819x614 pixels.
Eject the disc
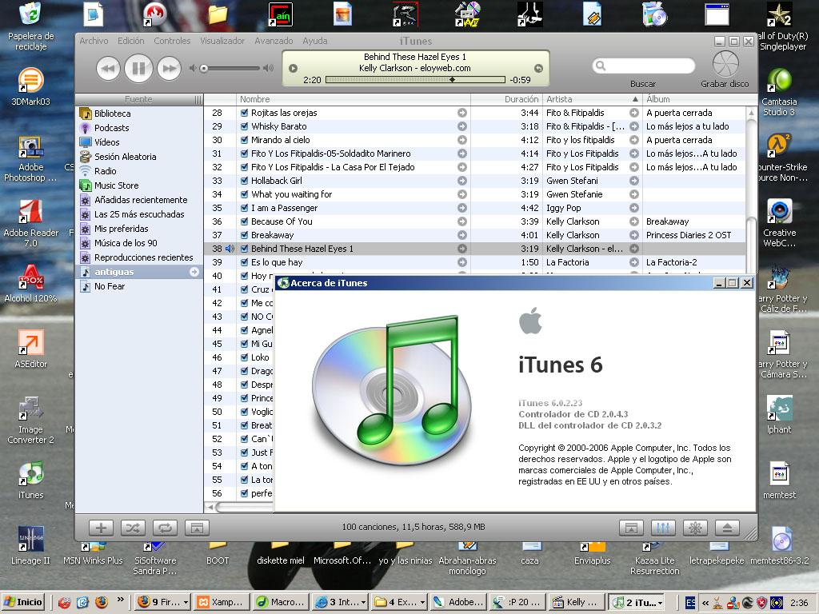click(727, 528)
